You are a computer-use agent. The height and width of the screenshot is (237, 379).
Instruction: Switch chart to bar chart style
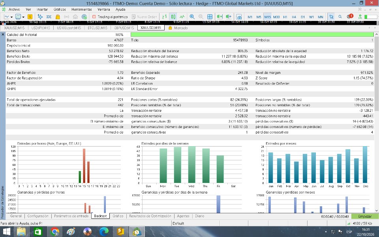click(164, 17)
